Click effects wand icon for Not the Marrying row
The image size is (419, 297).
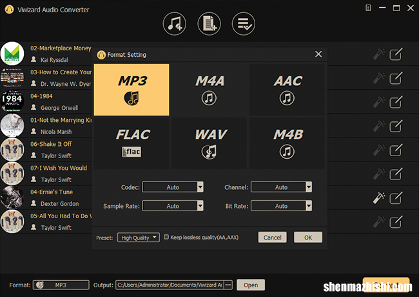tap(379, 126)
